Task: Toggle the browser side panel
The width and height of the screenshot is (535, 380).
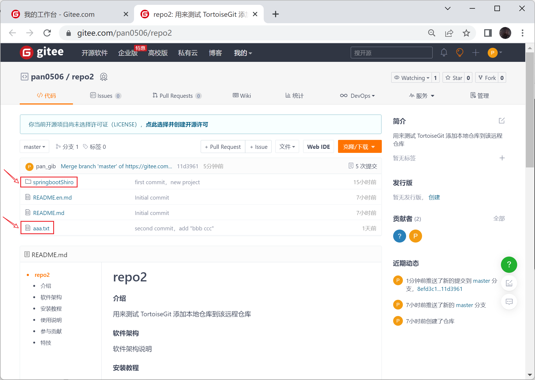Action: point(488,33)
